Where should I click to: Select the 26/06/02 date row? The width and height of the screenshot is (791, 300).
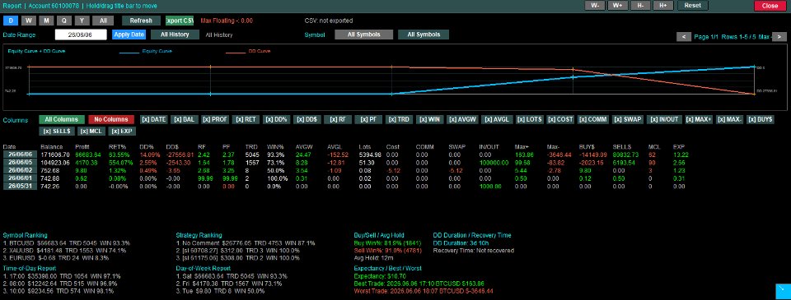pos(20,170)
